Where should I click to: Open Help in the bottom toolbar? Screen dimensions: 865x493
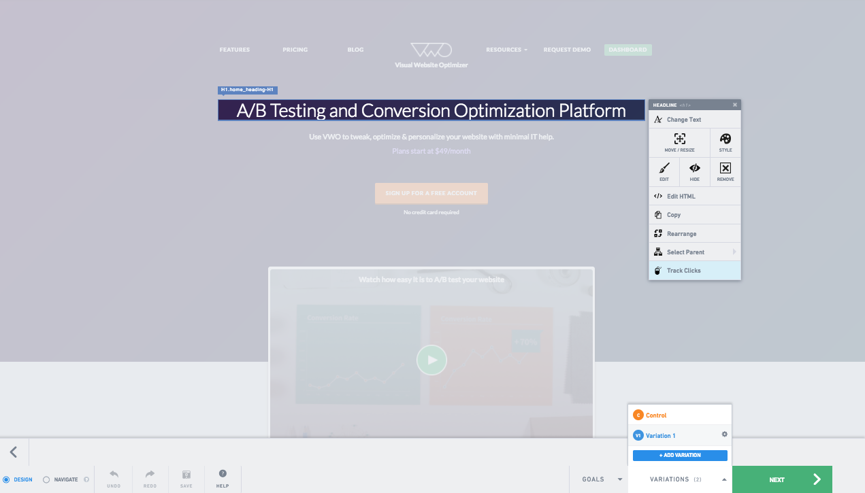(223, 479)
